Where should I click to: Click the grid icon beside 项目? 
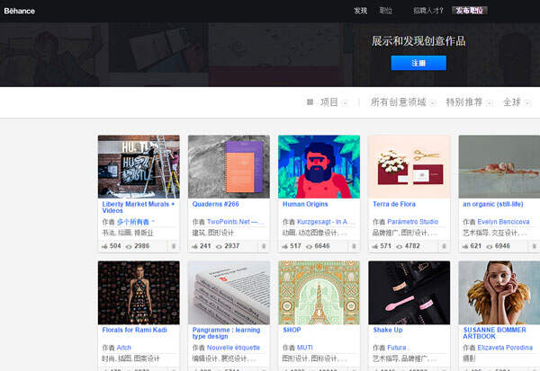coord(310,102)
